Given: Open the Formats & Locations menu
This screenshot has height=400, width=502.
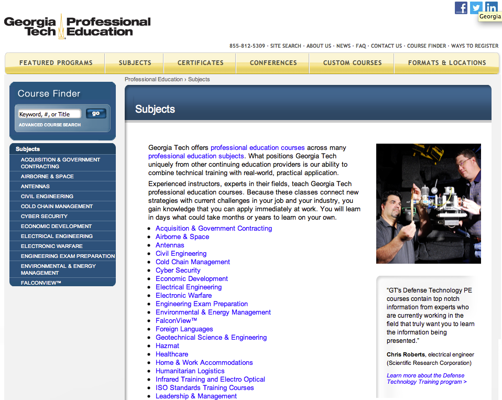Looking at the screenshot, I should pyautogui.click(x=447, y=63).
